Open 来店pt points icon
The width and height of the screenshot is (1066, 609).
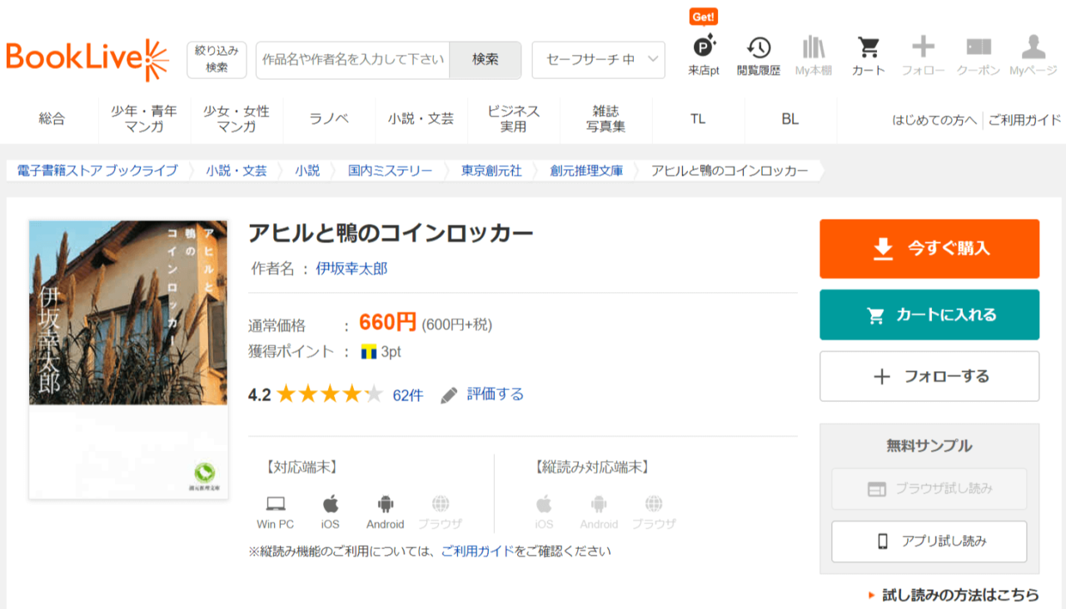coord(704,56)
